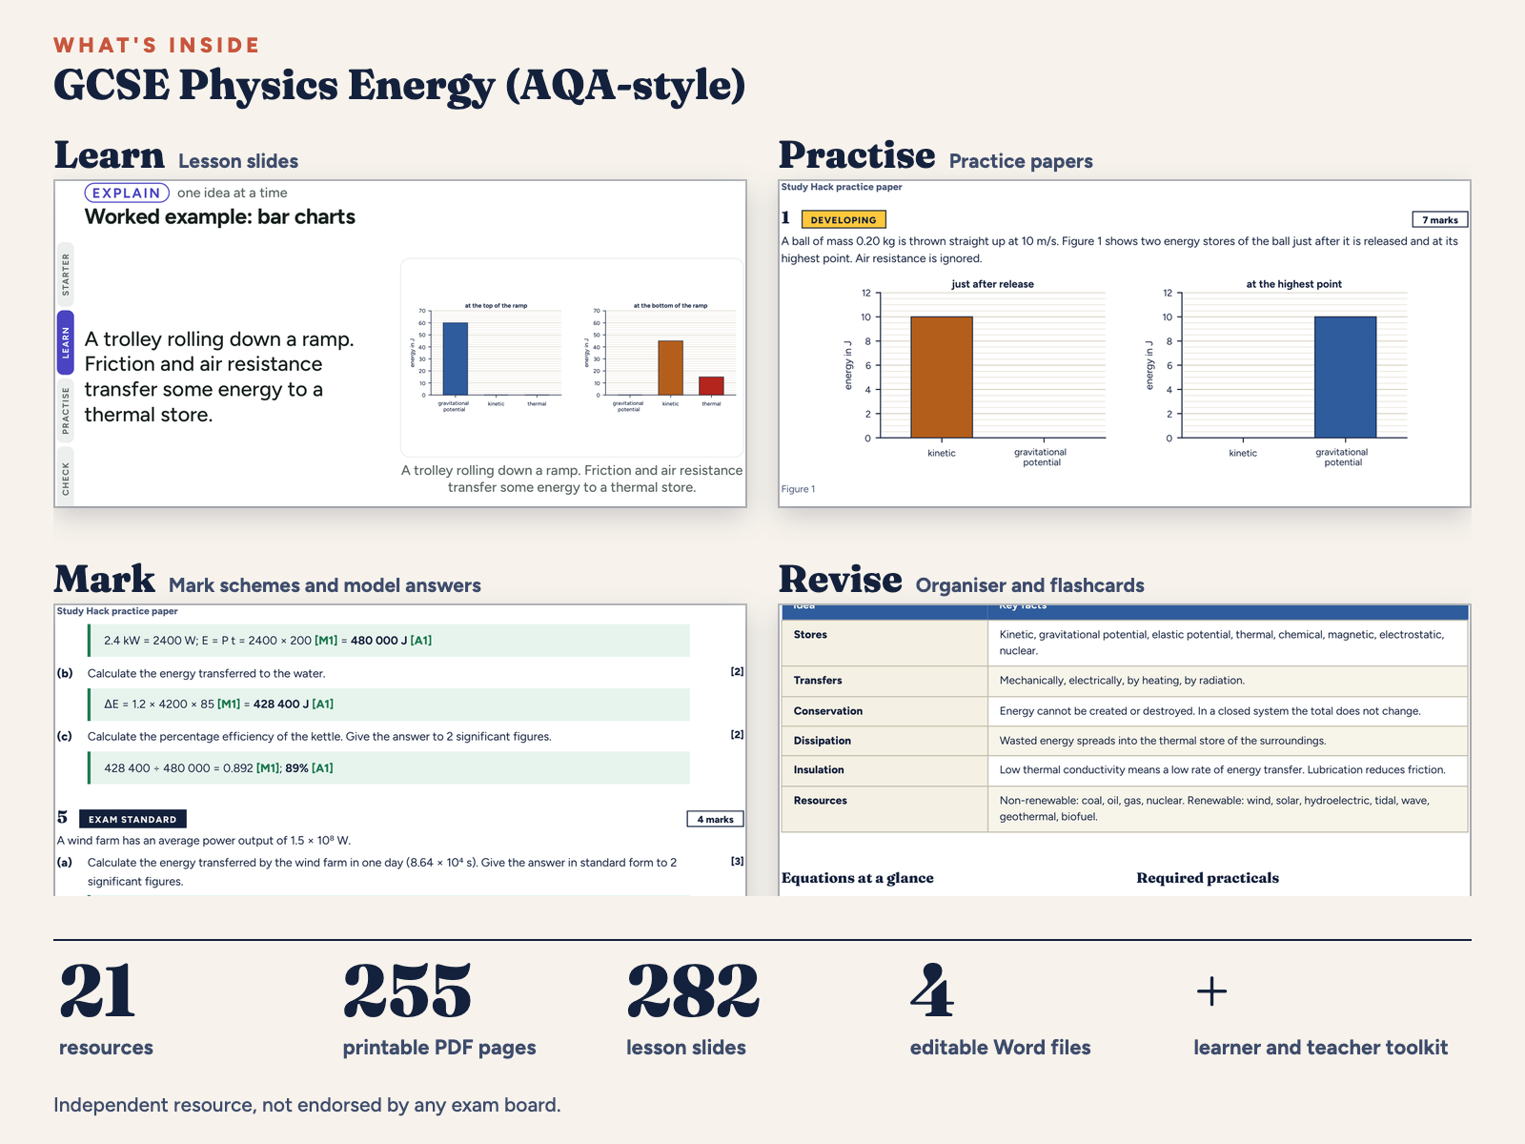The width and height of the screenshot is (1525, 1144).
Task: Click the 'Practise' section heading
Action: click(857, 155)
